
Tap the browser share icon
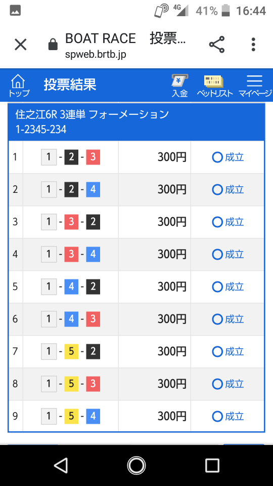point(217,45)
